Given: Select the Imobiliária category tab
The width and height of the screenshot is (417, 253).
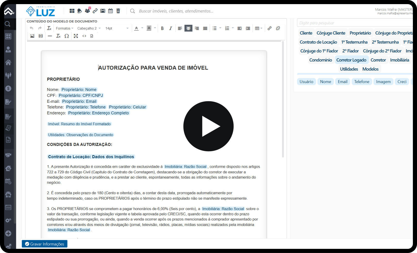Looking at the screenshot, I should click(x=399, y=60).
